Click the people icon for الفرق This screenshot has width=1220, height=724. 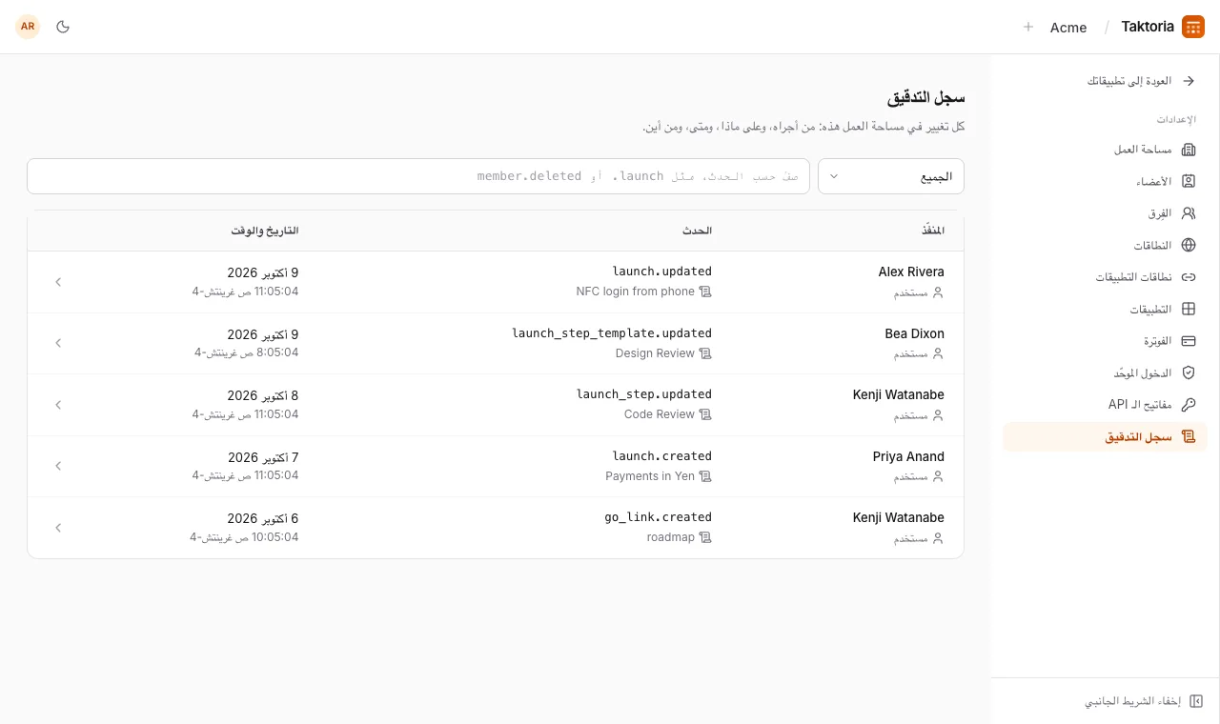[1189, 213]
